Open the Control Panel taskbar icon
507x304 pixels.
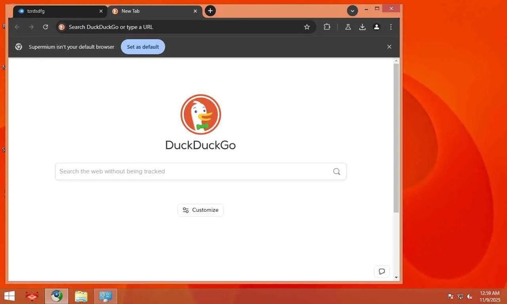click(x=106, y=296)
